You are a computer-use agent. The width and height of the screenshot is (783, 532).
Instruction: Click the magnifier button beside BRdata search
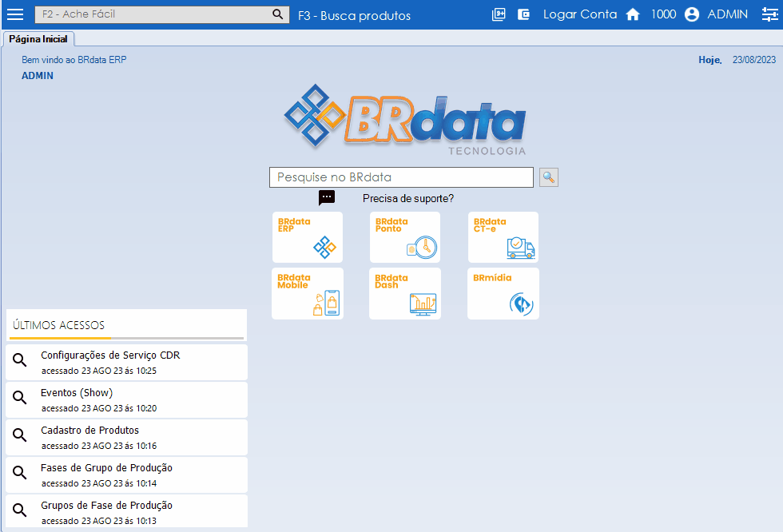[x=549, y=177]
